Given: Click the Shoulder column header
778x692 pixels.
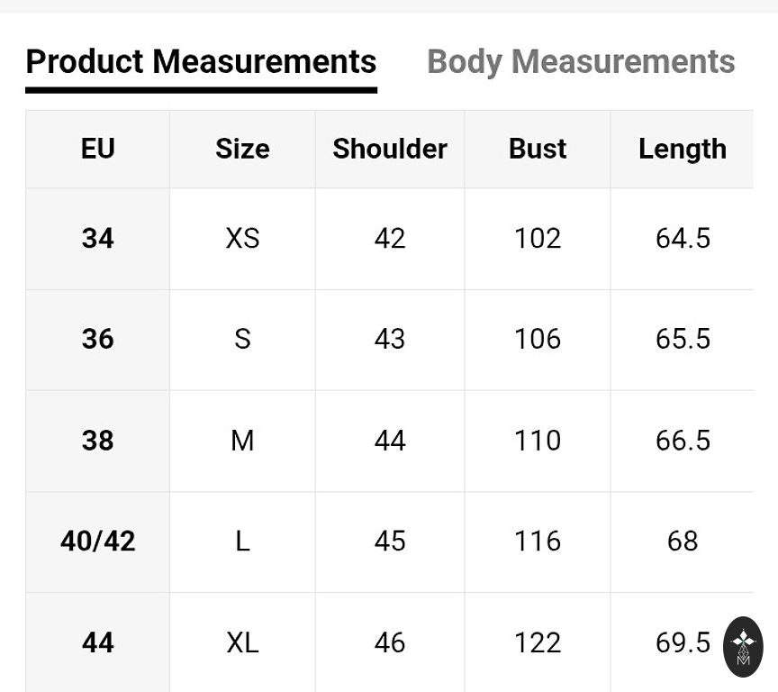Looking at the screenshot, I should tap(390, 149).
